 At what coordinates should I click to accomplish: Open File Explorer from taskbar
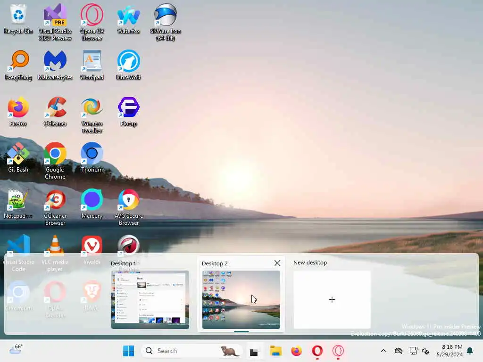[x=275, y=351]
